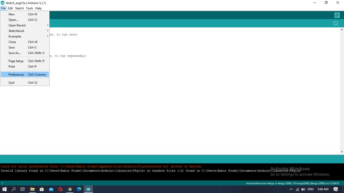
Task: Click the editor scrollbar up arrow
Action: 342,29
